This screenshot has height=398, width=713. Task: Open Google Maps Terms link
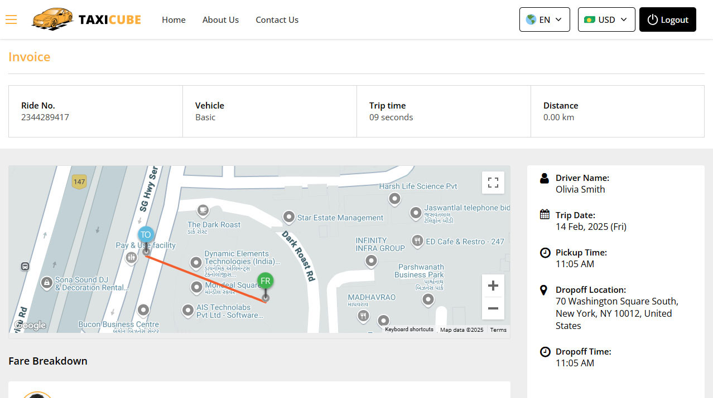[x=498, y=329]
